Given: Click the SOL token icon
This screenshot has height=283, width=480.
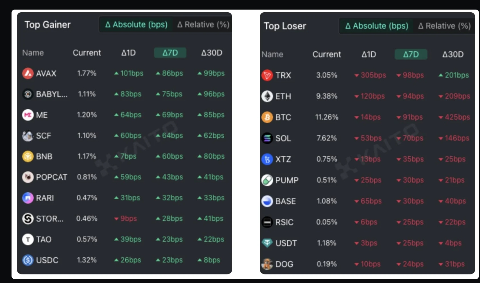Looking at the screenshot, I should pyautogui.click(x=267, y=138).
